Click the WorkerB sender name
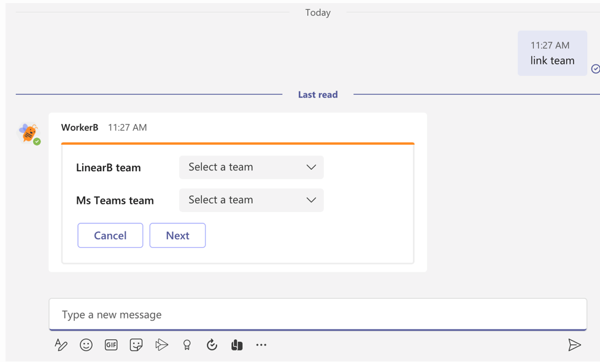This screenshot has height=362, width=600. tap(80, 128)
